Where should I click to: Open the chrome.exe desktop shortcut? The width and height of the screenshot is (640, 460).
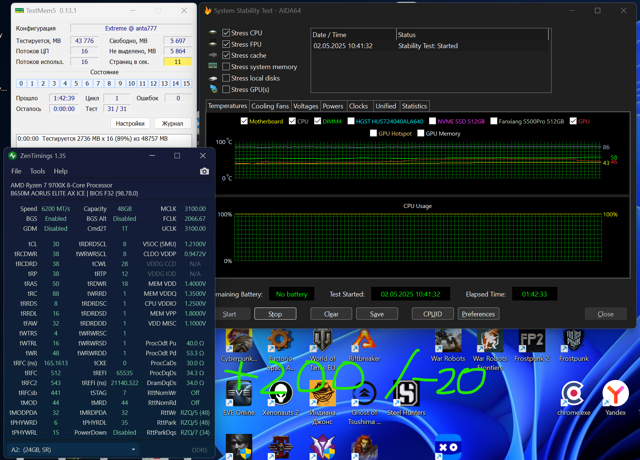pos(574,399)
